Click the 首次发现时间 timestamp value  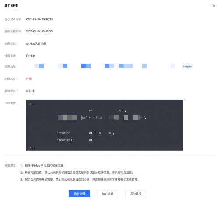pyautogui.click(x=39, y=19)
